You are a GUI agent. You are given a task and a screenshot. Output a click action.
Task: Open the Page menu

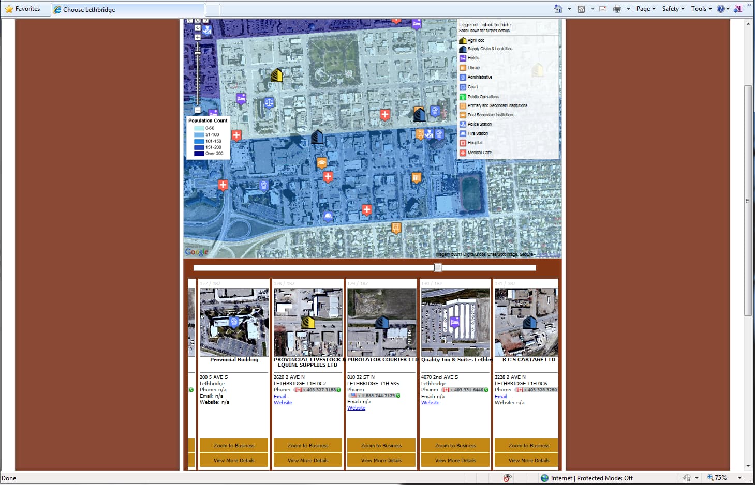tap(646, 9)
